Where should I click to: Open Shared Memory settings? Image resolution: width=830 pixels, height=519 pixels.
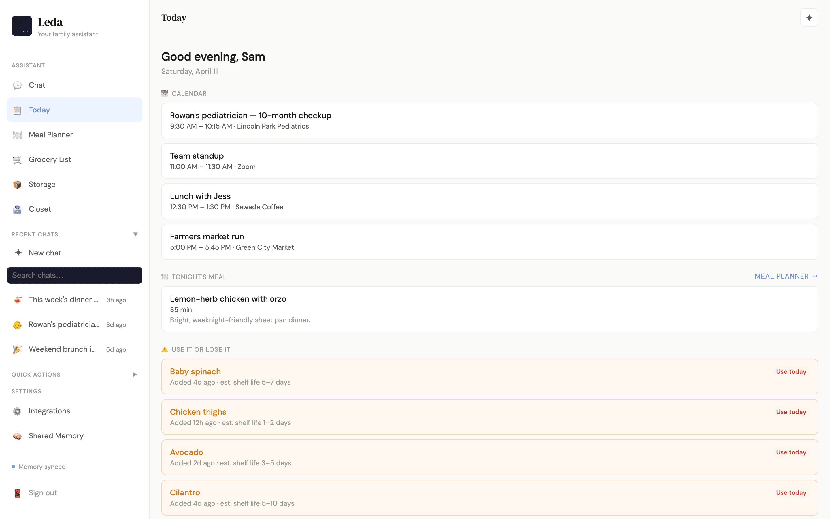74,436
